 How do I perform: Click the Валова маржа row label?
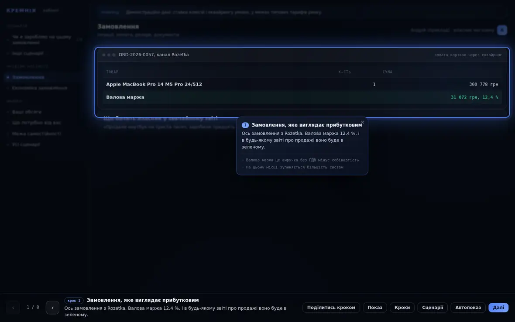pyautogui.click(x=125, y=97)
